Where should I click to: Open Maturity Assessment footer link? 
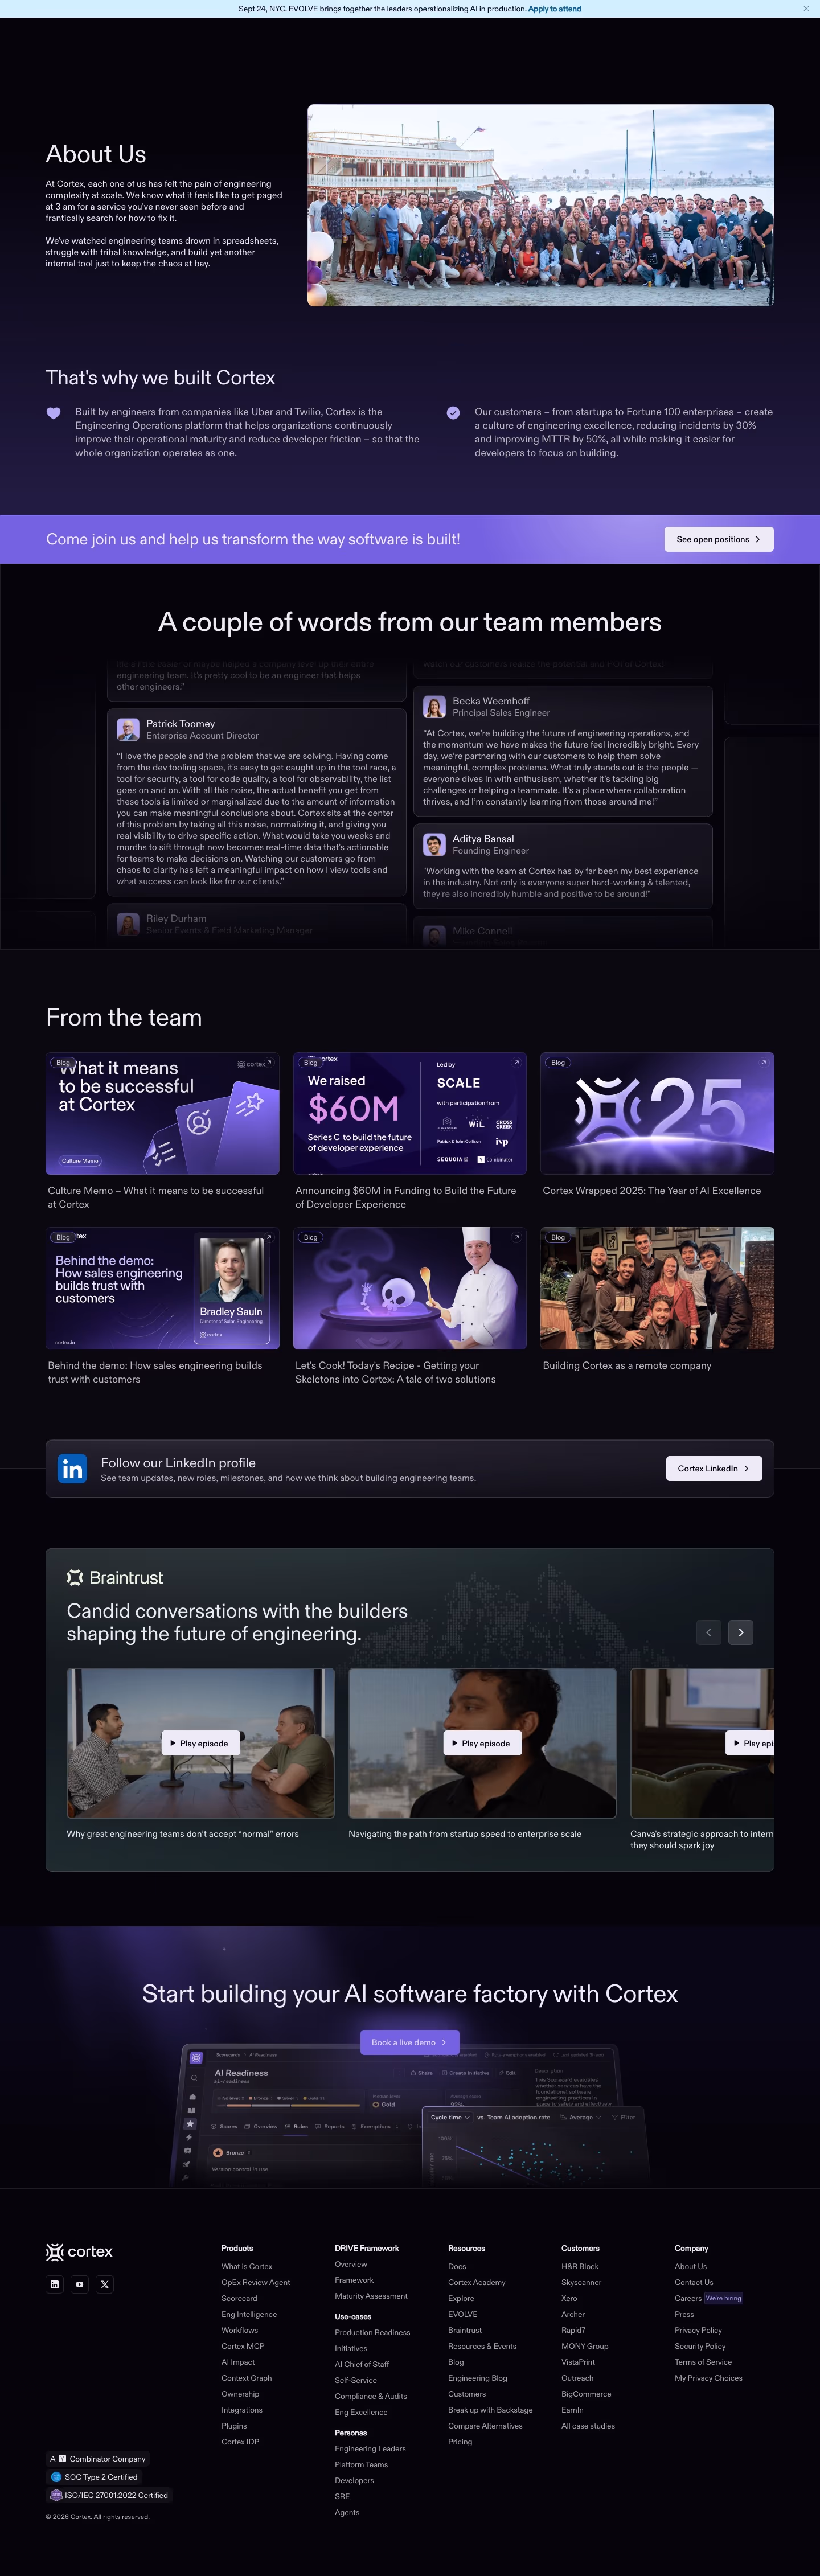pyautogui.click(x=371, y=2296)
